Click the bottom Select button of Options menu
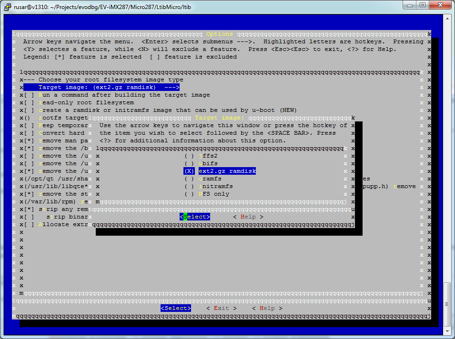Viewport: 455px width, 339px height. (x=176, y=308)
